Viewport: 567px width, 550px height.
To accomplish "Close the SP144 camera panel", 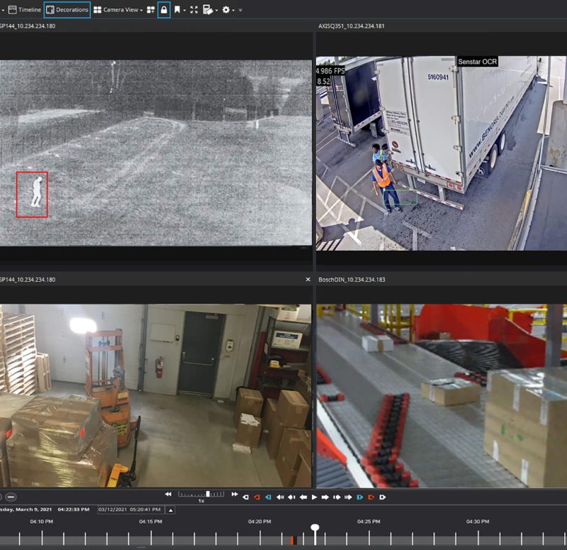I will point(309,279).
